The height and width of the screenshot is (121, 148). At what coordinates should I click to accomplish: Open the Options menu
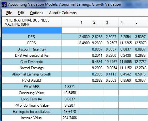(37, 13)
